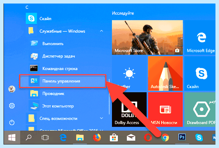Open the MSN Новости tile
219x148 pixels.
(x=165, y=110)
